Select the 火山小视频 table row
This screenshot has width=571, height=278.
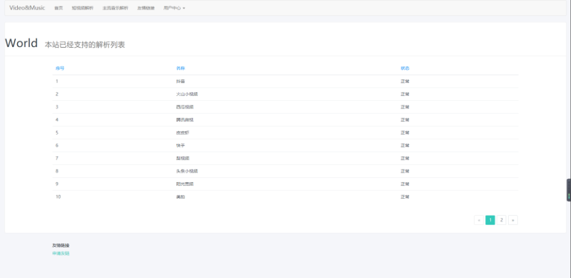click(187, 94)
